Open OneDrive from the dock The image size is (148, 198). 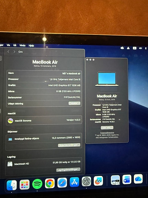click(138, 179)
